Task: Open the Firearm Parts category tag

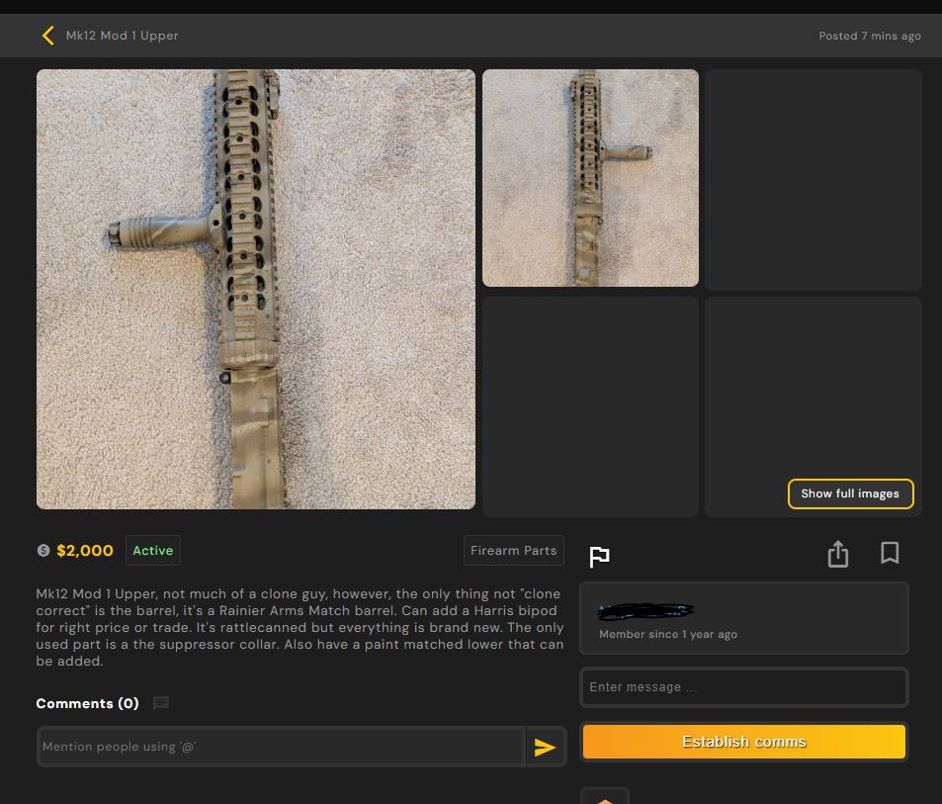Action: click(513, 551)
